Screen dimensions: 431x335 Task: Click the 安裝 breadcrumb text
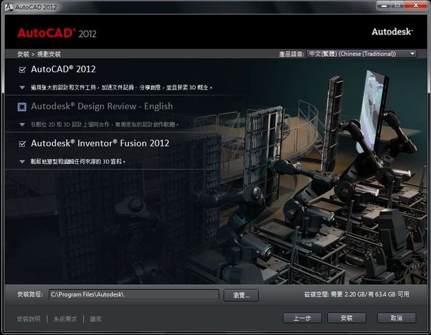(x=23, y=54)
